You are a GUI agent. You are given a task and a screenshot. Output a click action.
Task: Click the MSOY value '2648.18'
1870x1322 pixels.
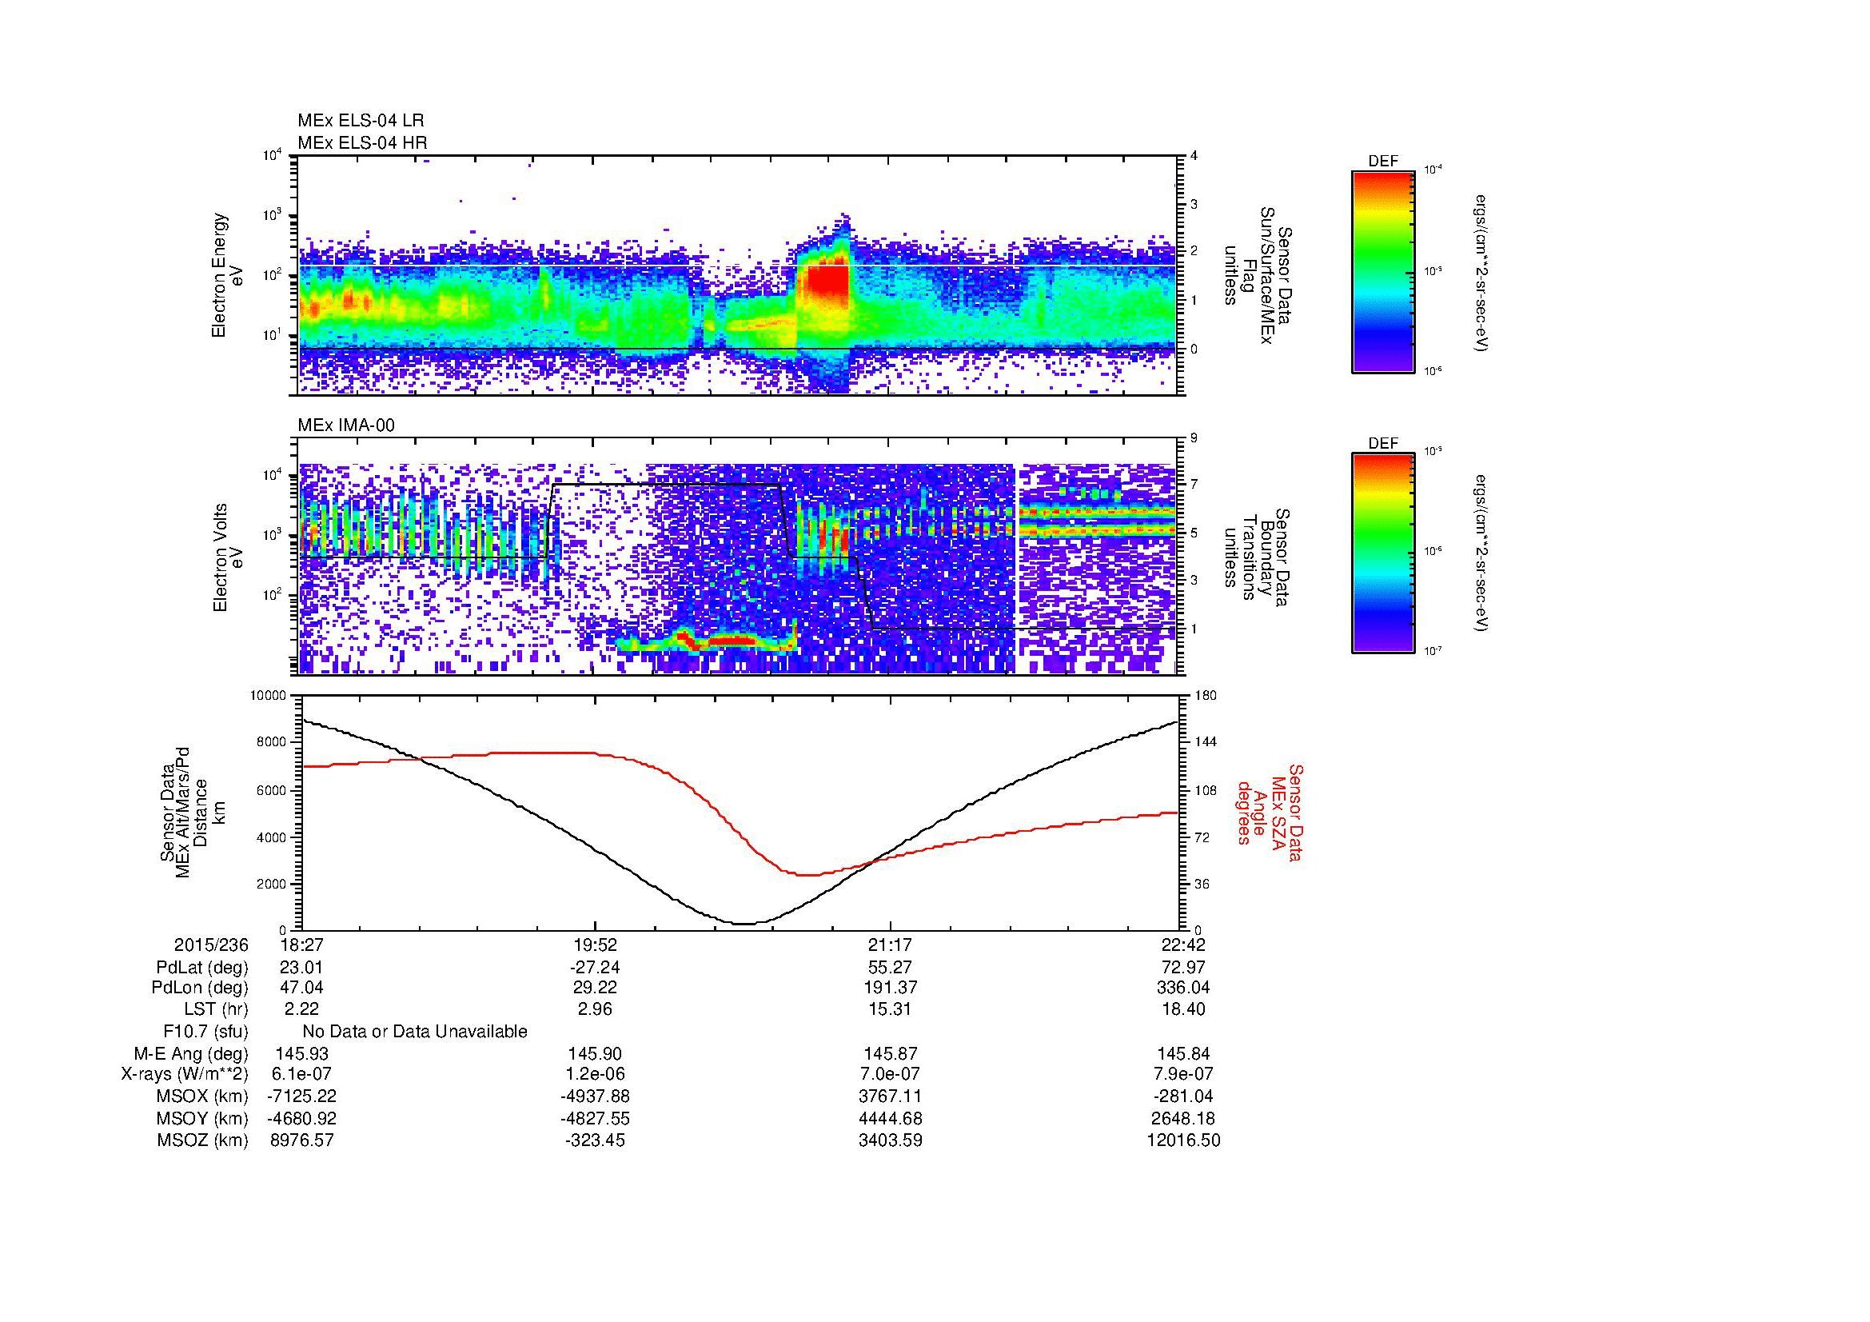coord(1184,1118)
